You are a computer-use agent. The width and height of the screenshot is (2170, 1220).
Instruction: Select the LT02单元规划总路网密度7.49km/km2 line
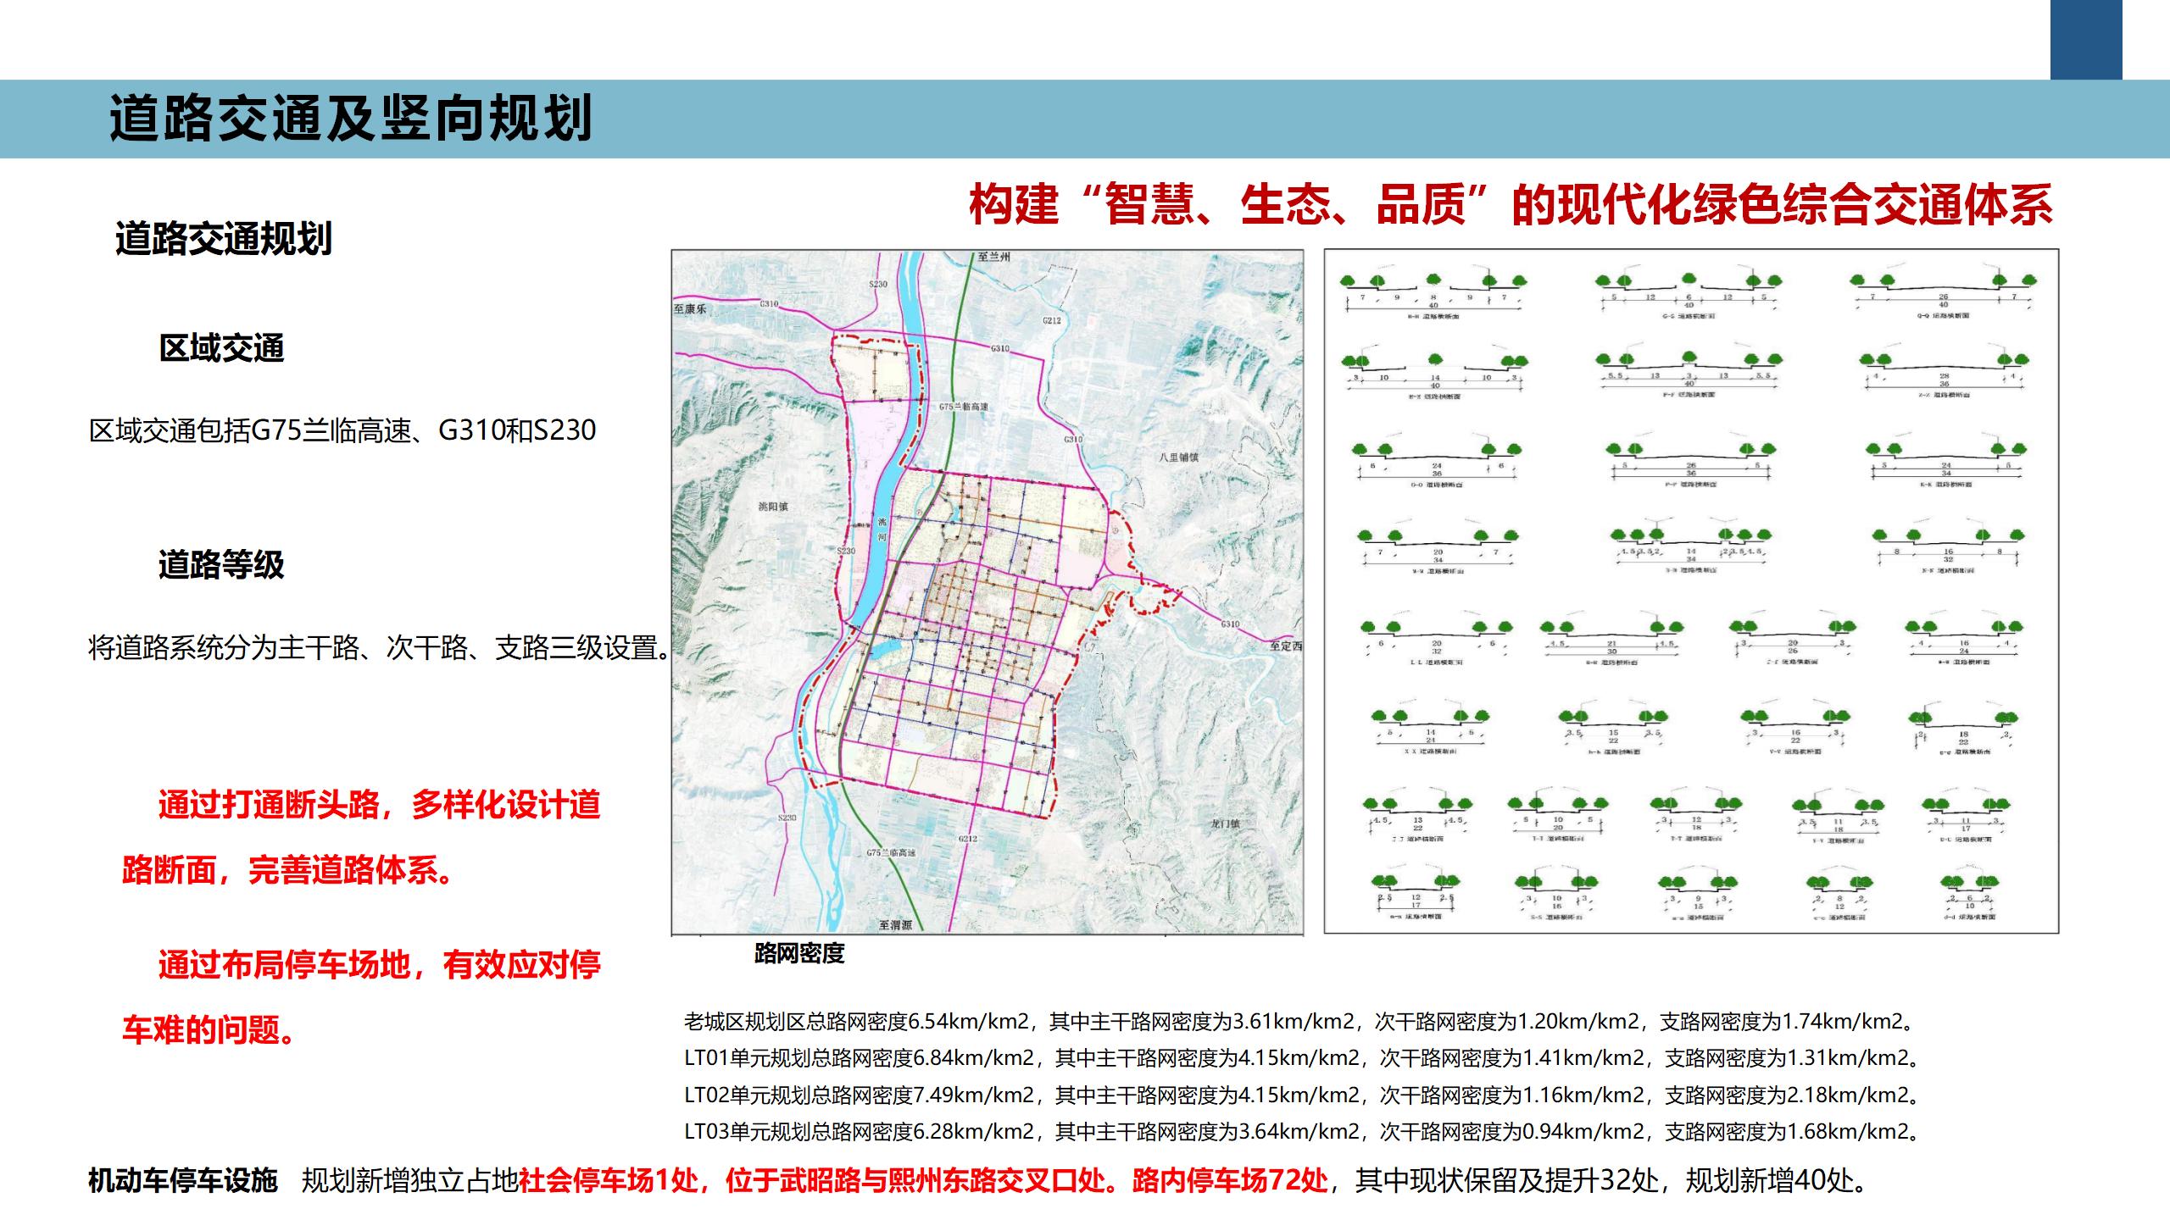tap(1302, 1095)
